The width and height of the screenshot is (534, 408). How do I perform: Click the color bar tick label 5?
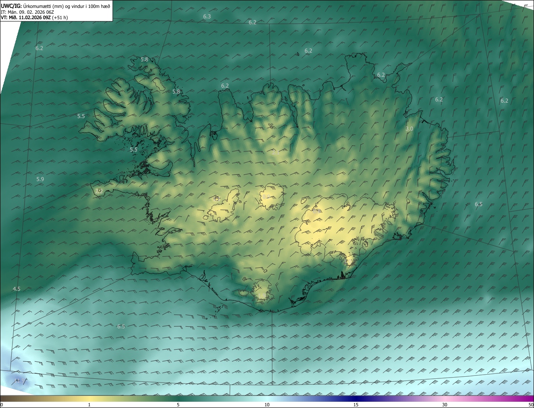(x=178, y=405)
